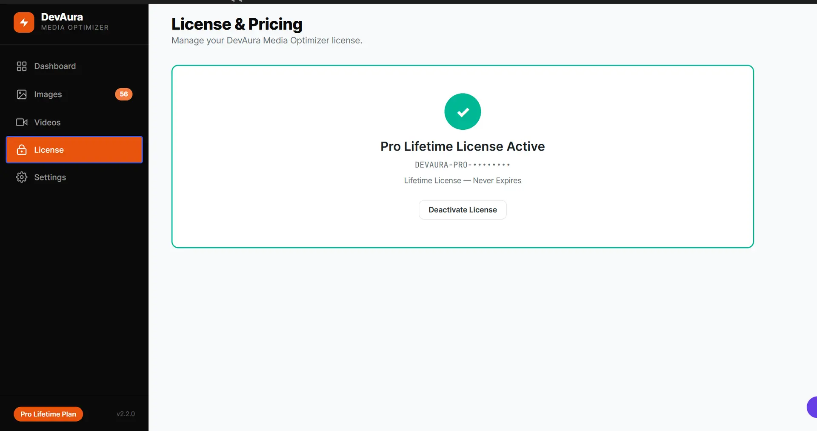Click the Pro Lifetime License Active heading
The width and height of the screenshot is (817, 431).
(463, 146)
